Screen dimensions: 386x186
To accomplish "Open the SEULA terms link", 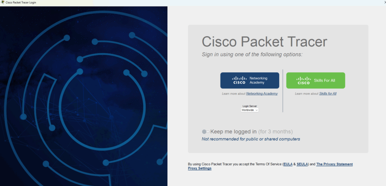I will pos(302,164).
